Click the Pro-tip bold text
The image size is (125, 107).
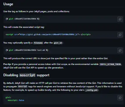pos(7,64)
